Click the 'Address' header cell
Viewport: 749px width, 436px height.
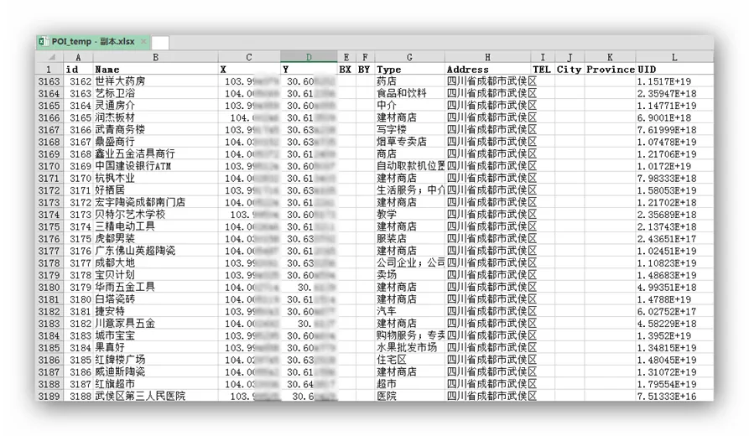(x=487, y=70)
